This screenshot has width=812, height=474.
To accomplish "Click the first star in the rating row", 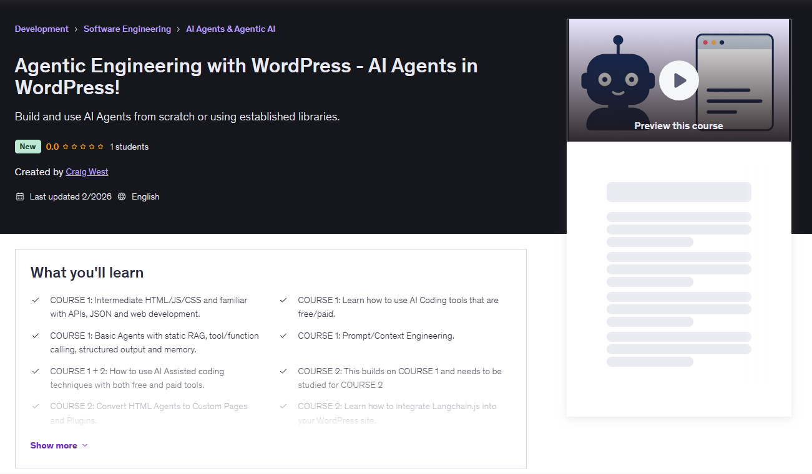I will coord(65,146).
